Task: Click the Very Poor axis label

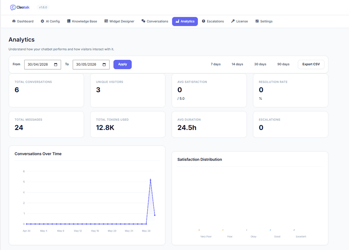Action: (206, 237)
